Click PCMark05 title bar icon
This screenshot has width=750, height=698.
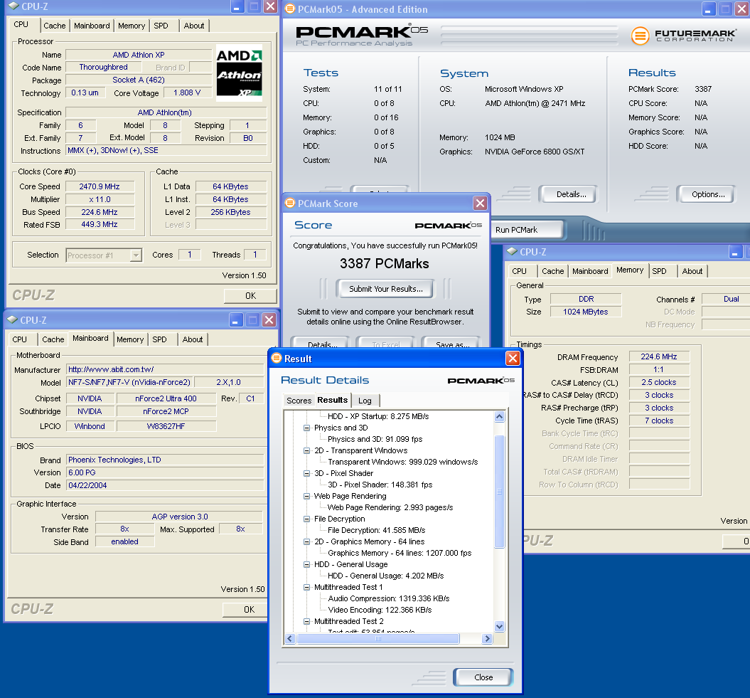[290, 9]
